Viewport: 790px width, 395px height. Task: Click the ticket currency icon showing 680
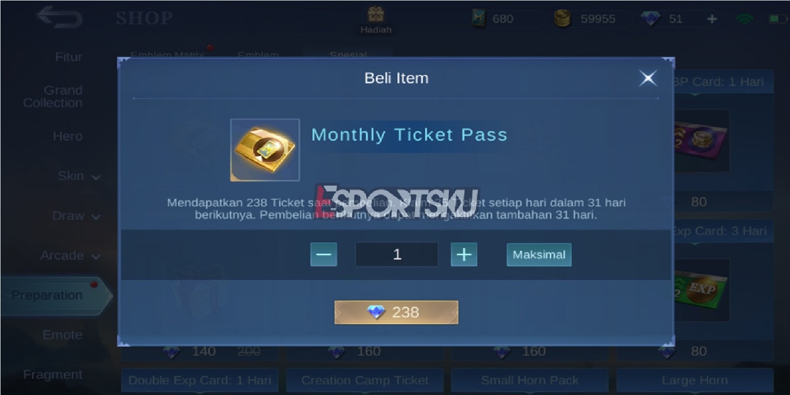click(478, 19)
